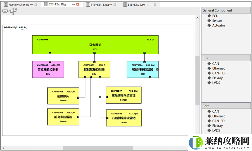The image size is (252, 151).
Task: Click the serial connector toolbar icon
Action: (5, 11)
